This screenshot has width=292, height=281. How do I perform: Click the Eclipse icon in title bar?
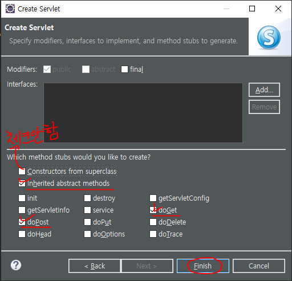pos(10,9)
